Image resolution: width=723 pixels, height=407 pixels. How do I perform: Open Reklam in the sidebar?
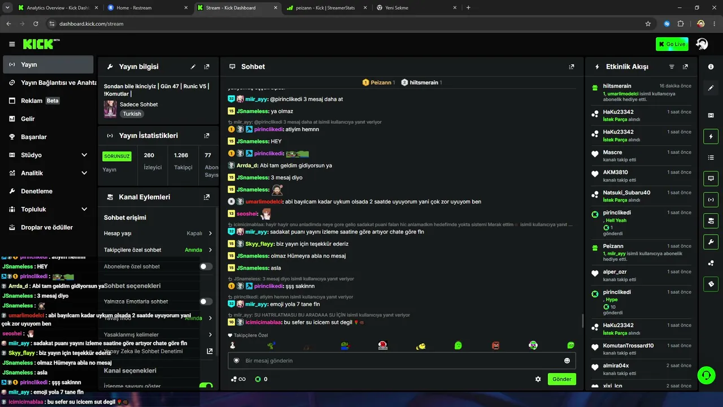point(48,101)
